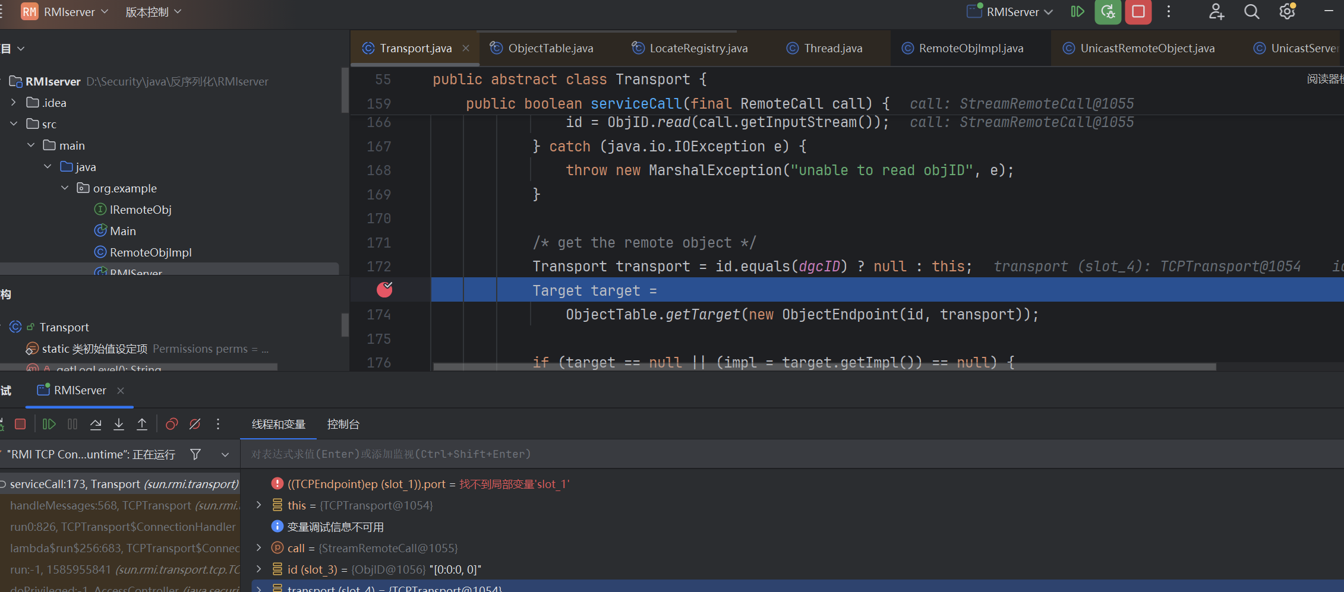Switch to ObjectTable.java tab
Viewport: 1344px width, 592px height.
tap(550, 48)
